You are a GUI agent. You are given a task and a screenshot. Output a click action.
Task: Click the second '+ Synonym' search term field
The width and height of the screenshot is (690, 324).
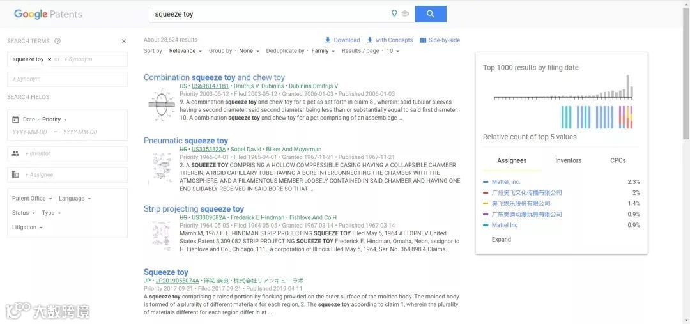click(67, 79)
